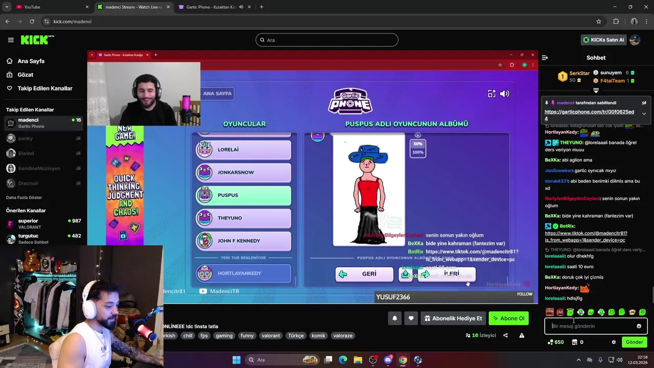Go back in browser
654x368 pixels.
7,21
